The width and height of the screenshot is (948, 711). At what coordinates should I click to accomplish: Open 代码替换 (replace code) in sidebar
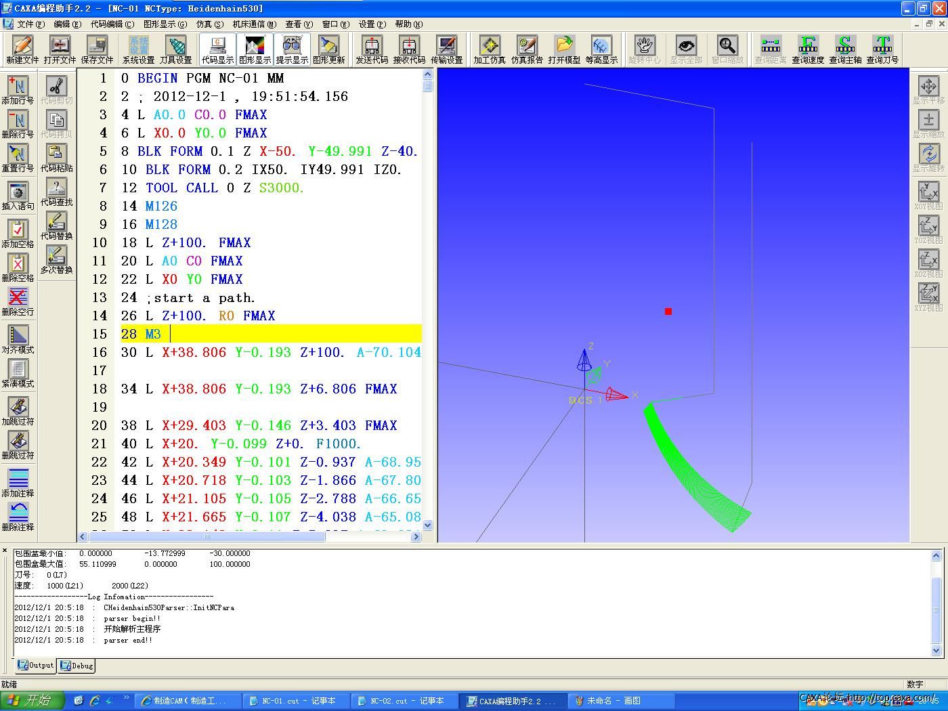[57, 225]
